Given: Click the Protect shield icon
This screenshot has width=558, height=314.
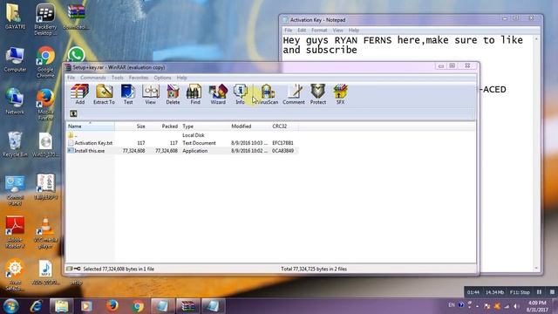Looking at the screenshot, I should (317, 94).
